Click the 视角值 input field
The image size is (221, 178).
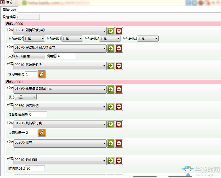[x=66, y=56]
